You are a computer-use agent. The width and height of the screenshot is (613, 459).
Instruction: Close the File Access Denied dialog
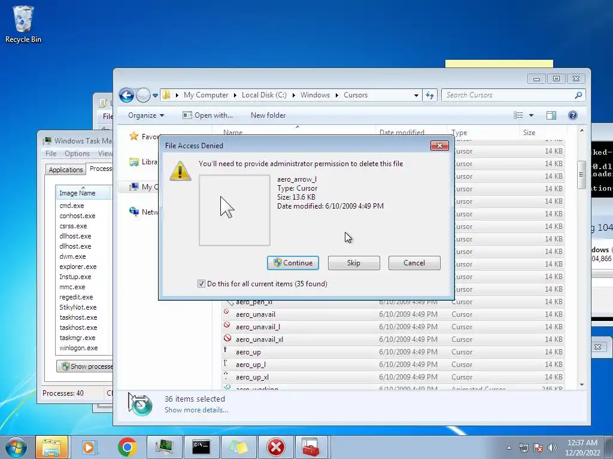(439, 146)
